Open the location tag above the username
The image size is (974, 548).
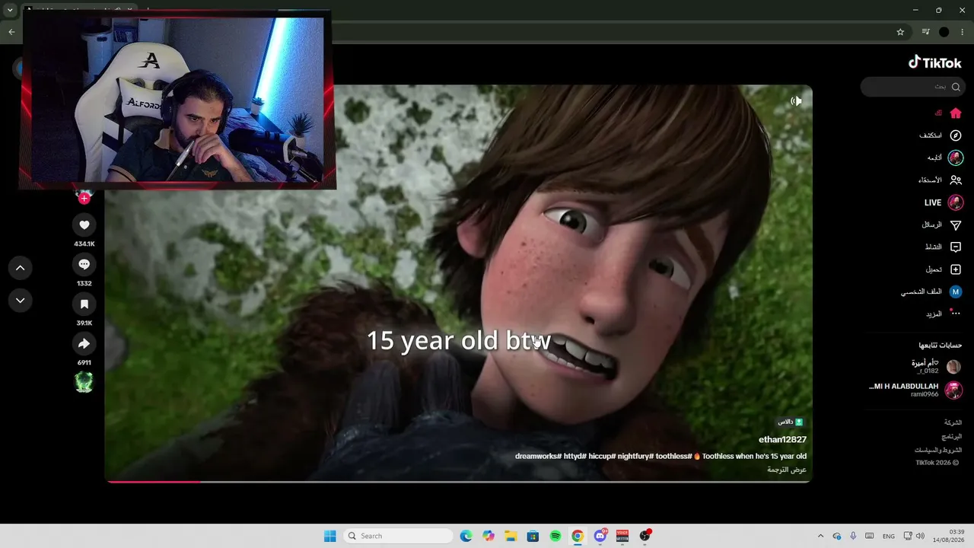click(791, 422)
